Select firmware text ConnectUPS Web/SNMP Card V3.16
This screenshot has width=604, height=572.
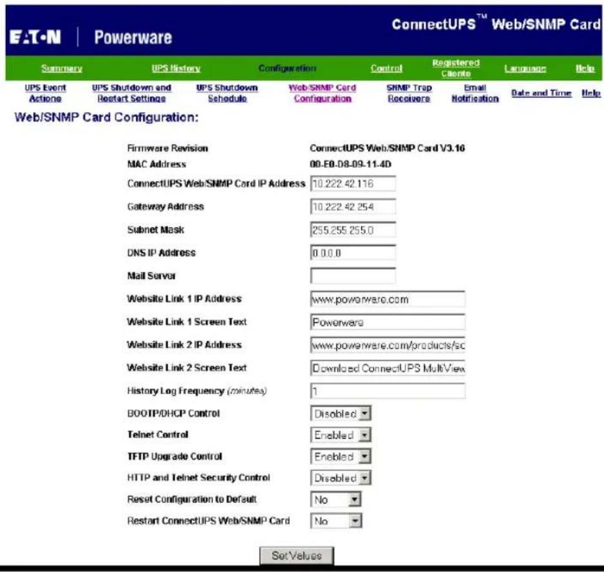387,148
